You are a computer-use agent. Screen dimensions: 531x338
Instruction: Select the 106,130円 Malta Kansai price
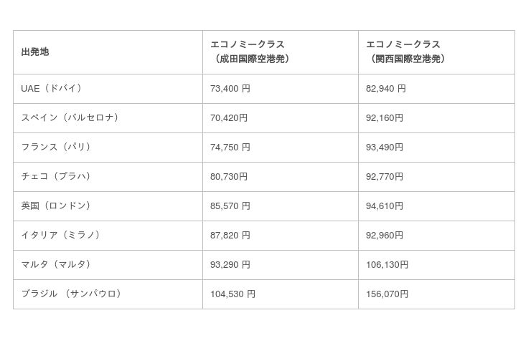tap(387, 265)
